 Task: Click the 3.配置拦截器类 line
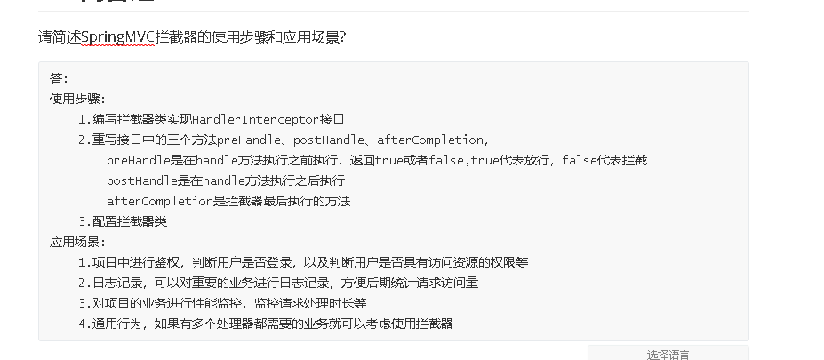click(123, 221)
